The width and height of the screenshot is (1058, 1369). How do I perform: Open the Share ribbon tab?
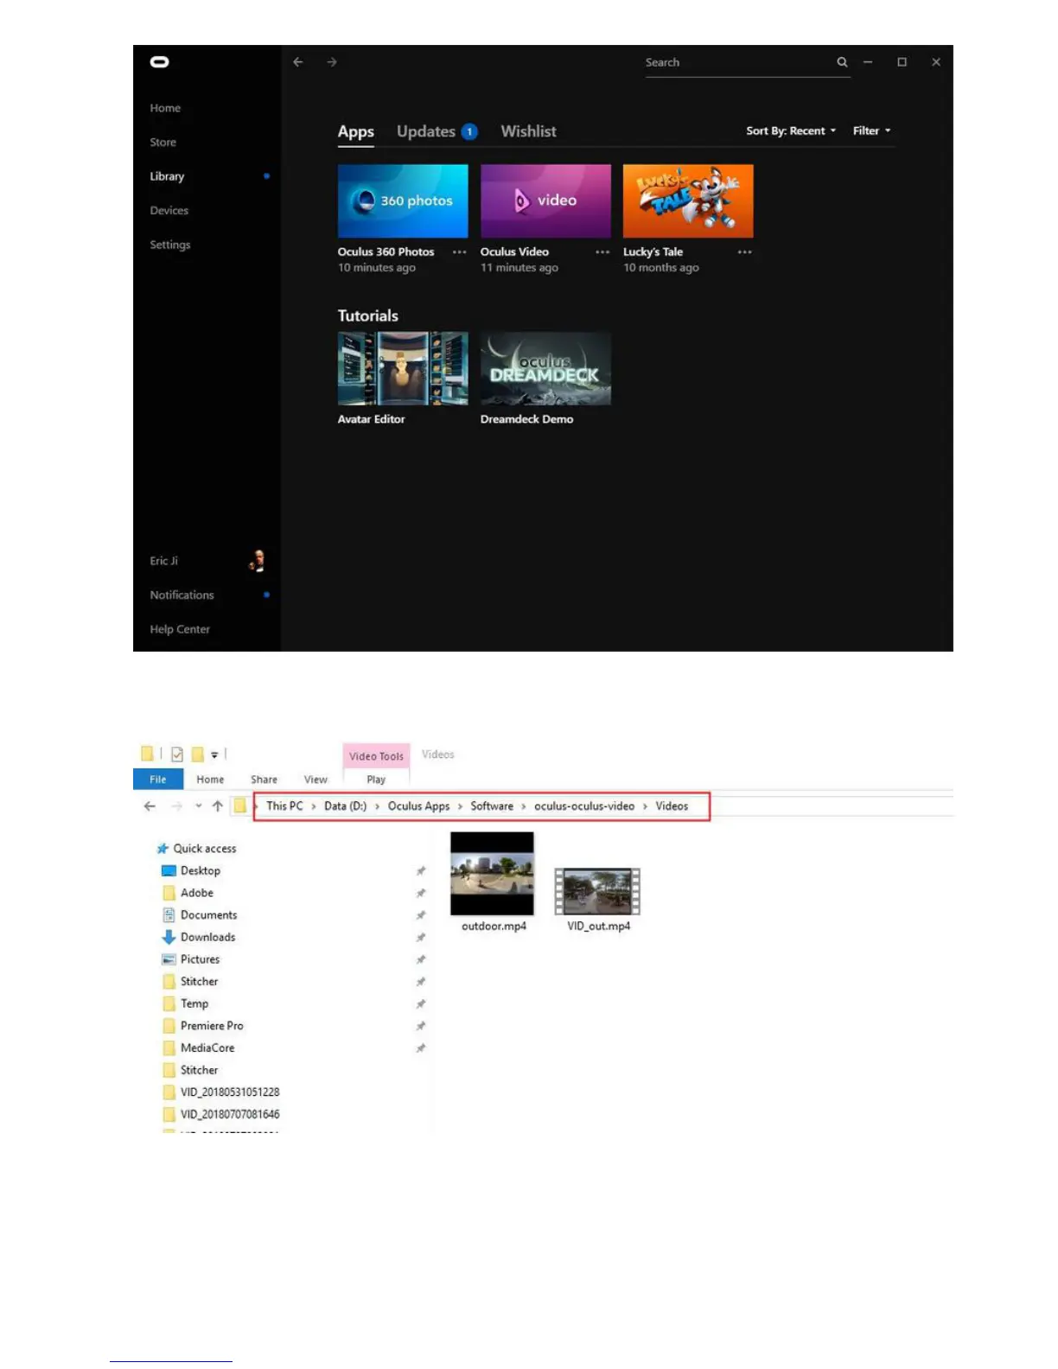coord(264,780)
